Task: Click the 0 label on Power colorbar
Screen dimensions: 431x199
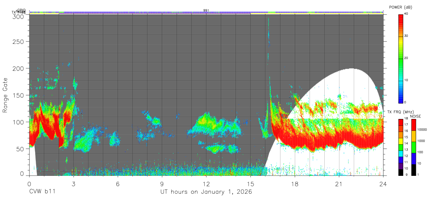Action: 405,102
